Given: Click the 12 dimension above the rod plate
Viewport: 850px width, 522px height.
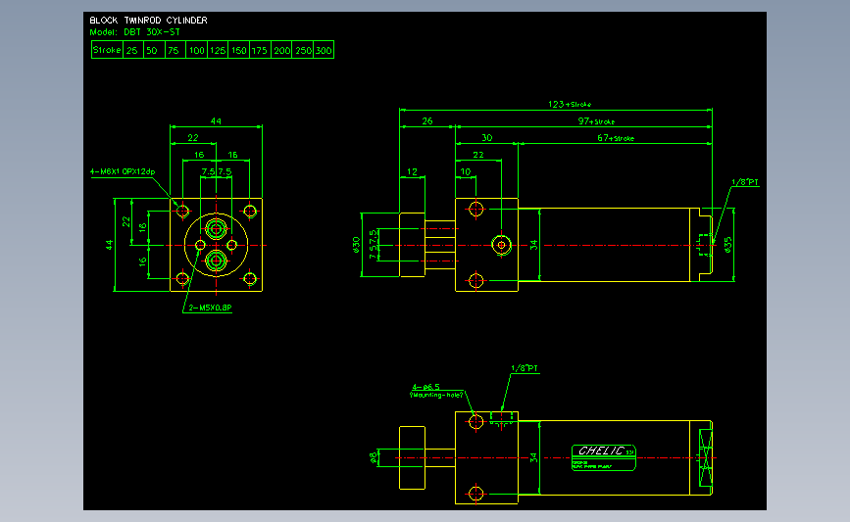Looking at the screenshot, I should click(x=412, y=171).
